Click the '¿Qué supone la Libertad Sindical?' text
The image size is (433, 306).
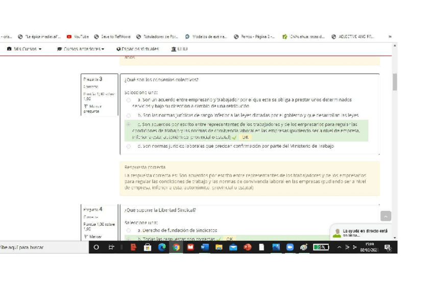(x=160, y=210)
